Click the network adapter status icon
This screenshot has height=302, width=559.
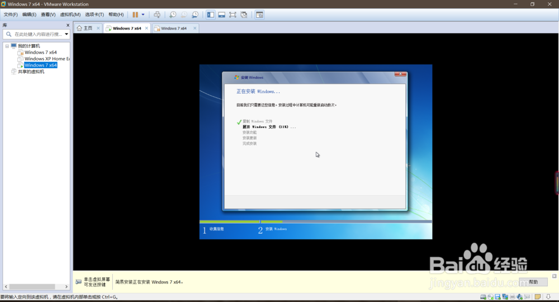(505, 296)
